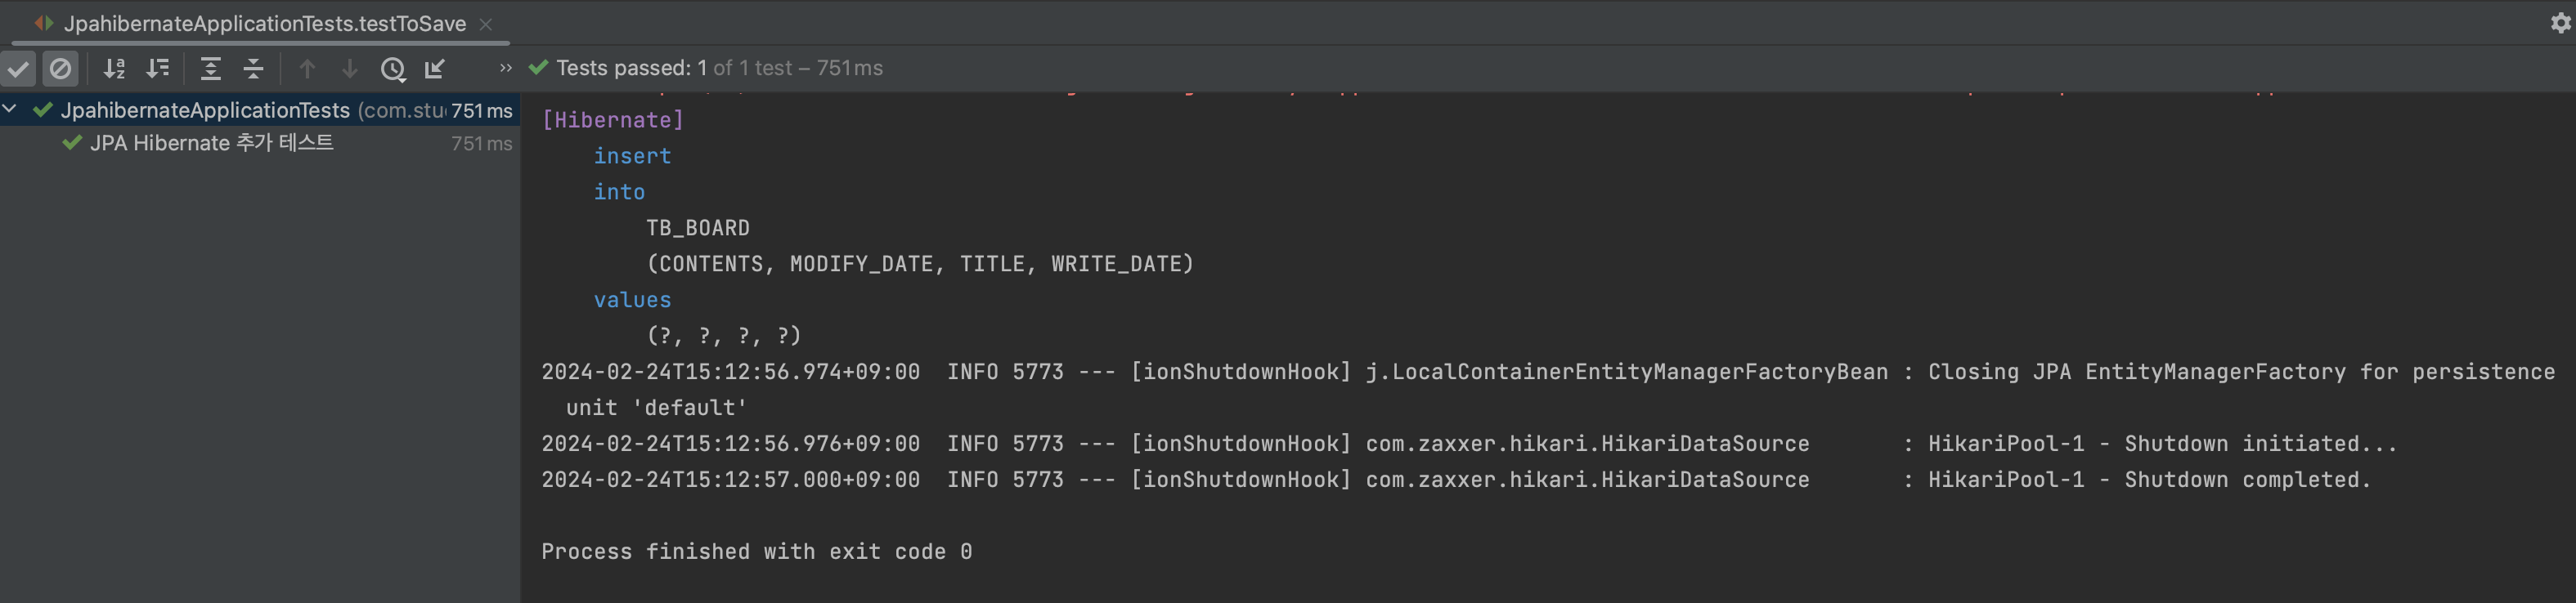Switch to the JpahibernateApplicationTests.testToSave tab
The image size is (2576, 603).
coord(265,23)
